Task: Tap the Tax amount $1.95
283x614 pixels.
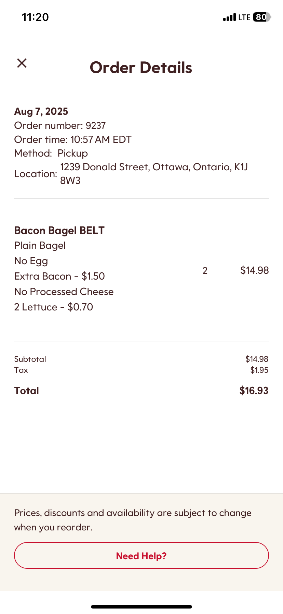Action: tap(259, 370)
